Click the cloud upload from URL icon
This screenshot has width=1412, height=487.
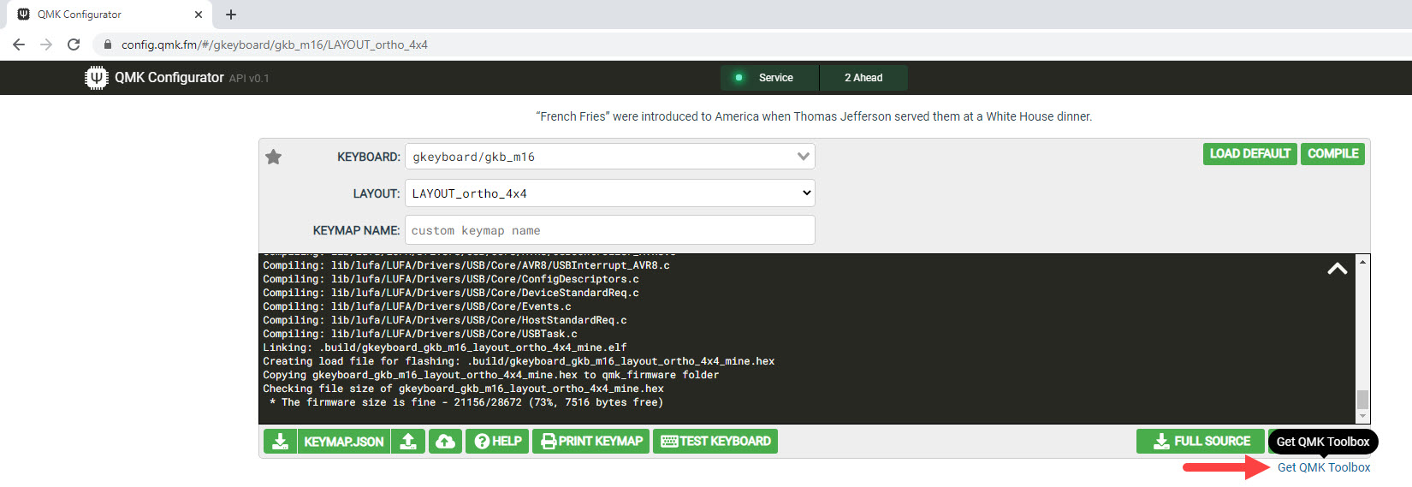click(x=446, y=442)
